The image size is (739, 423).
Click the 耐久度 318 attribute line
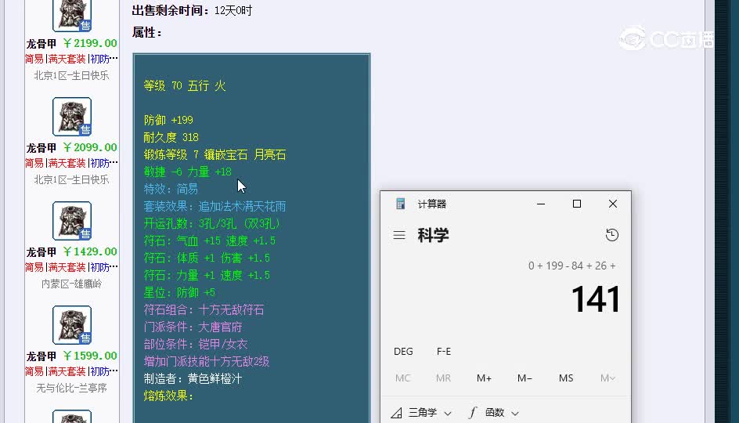tap(171, 138)
